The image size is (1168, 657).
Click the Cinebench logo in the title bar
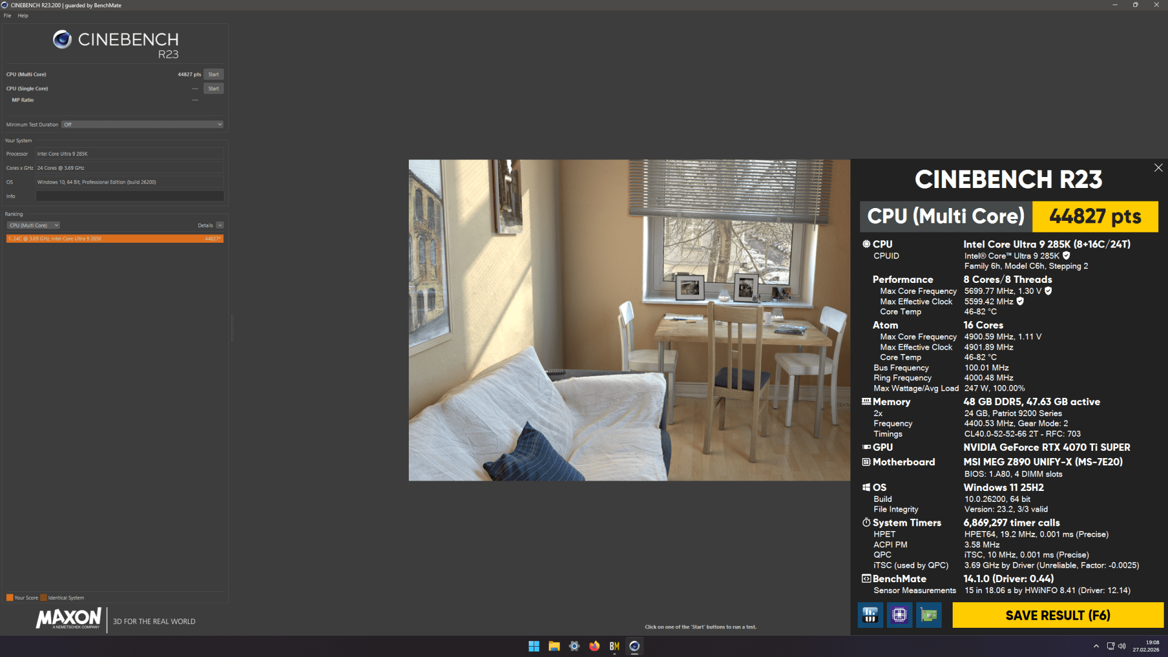pos(5,5)
